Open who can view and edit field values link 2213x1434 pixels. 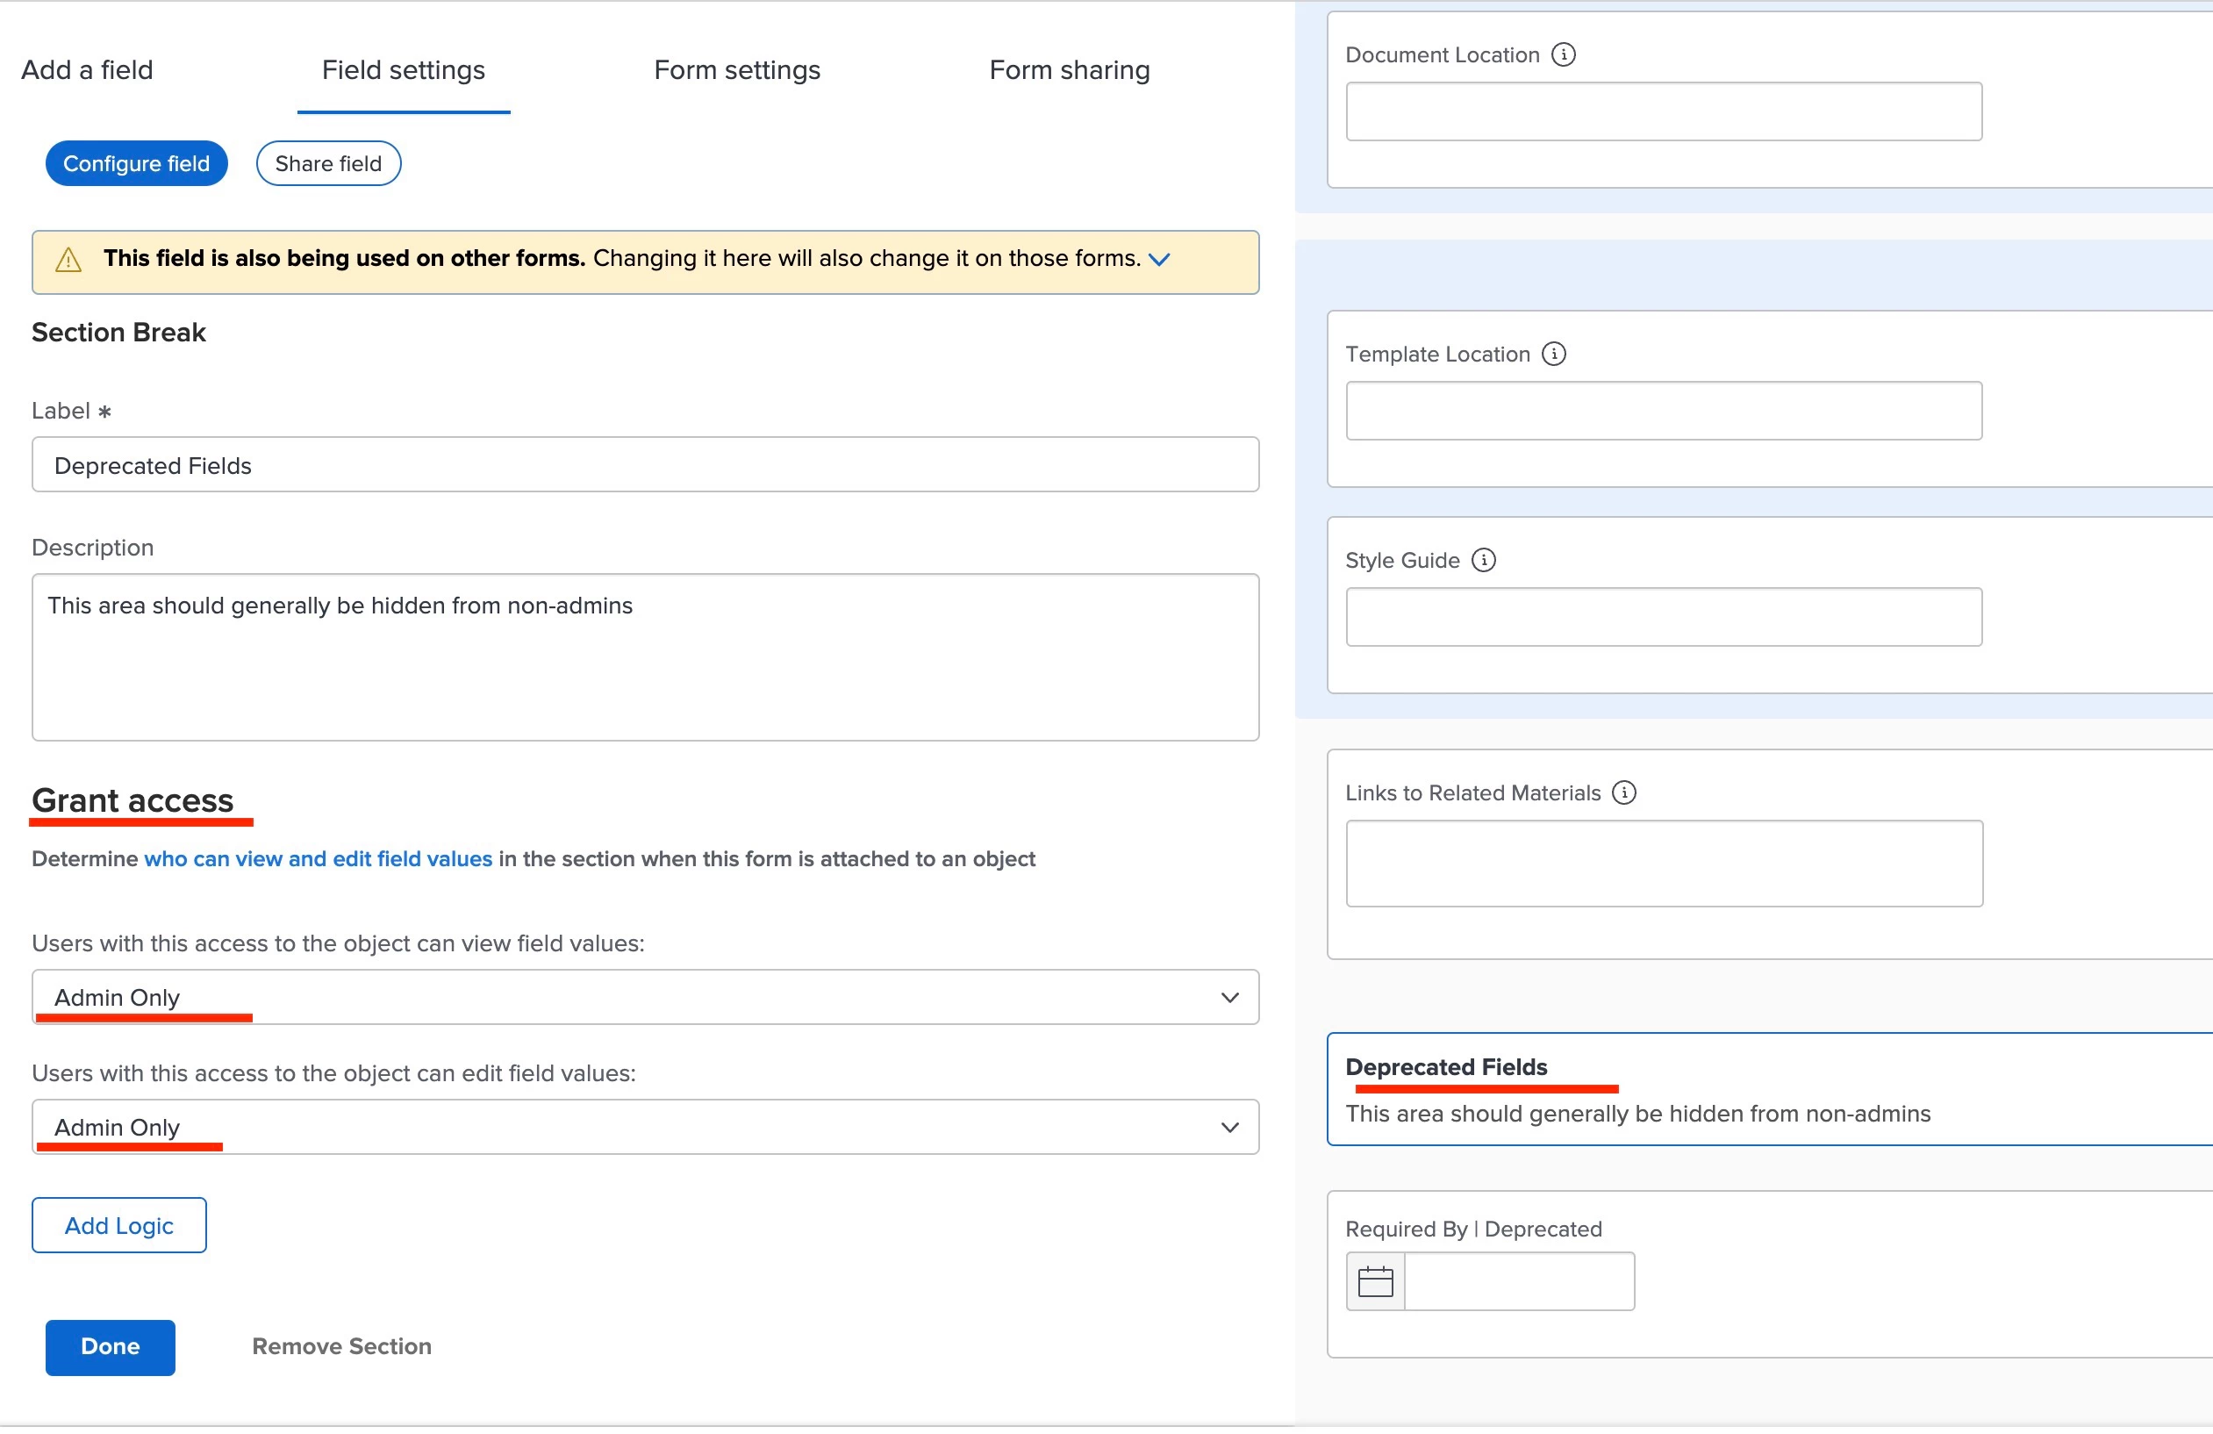pos(318,859)
